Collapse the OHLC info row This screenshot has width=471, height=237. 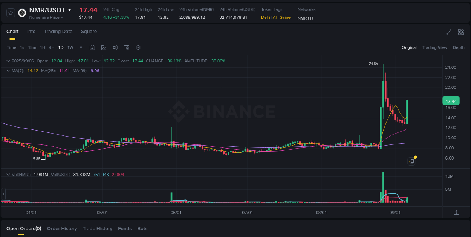click(8, 61)
